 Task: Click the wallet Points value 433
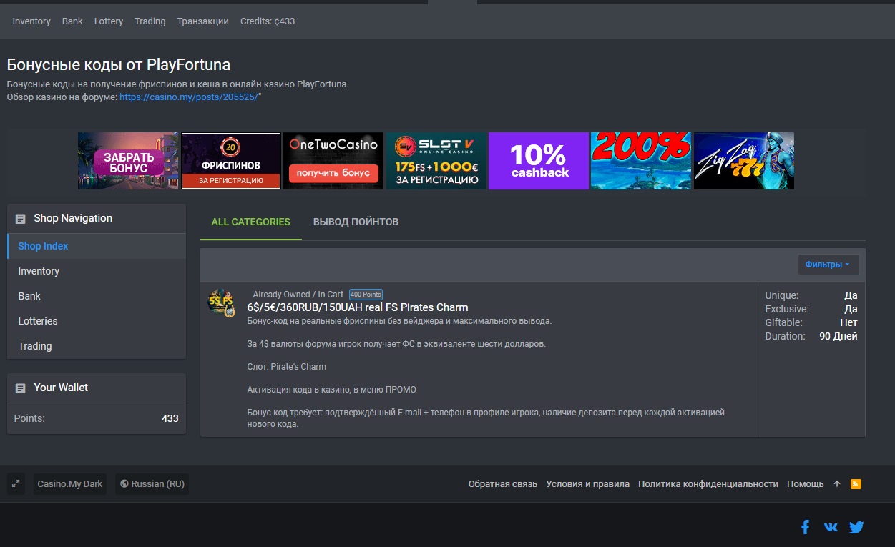170,418
